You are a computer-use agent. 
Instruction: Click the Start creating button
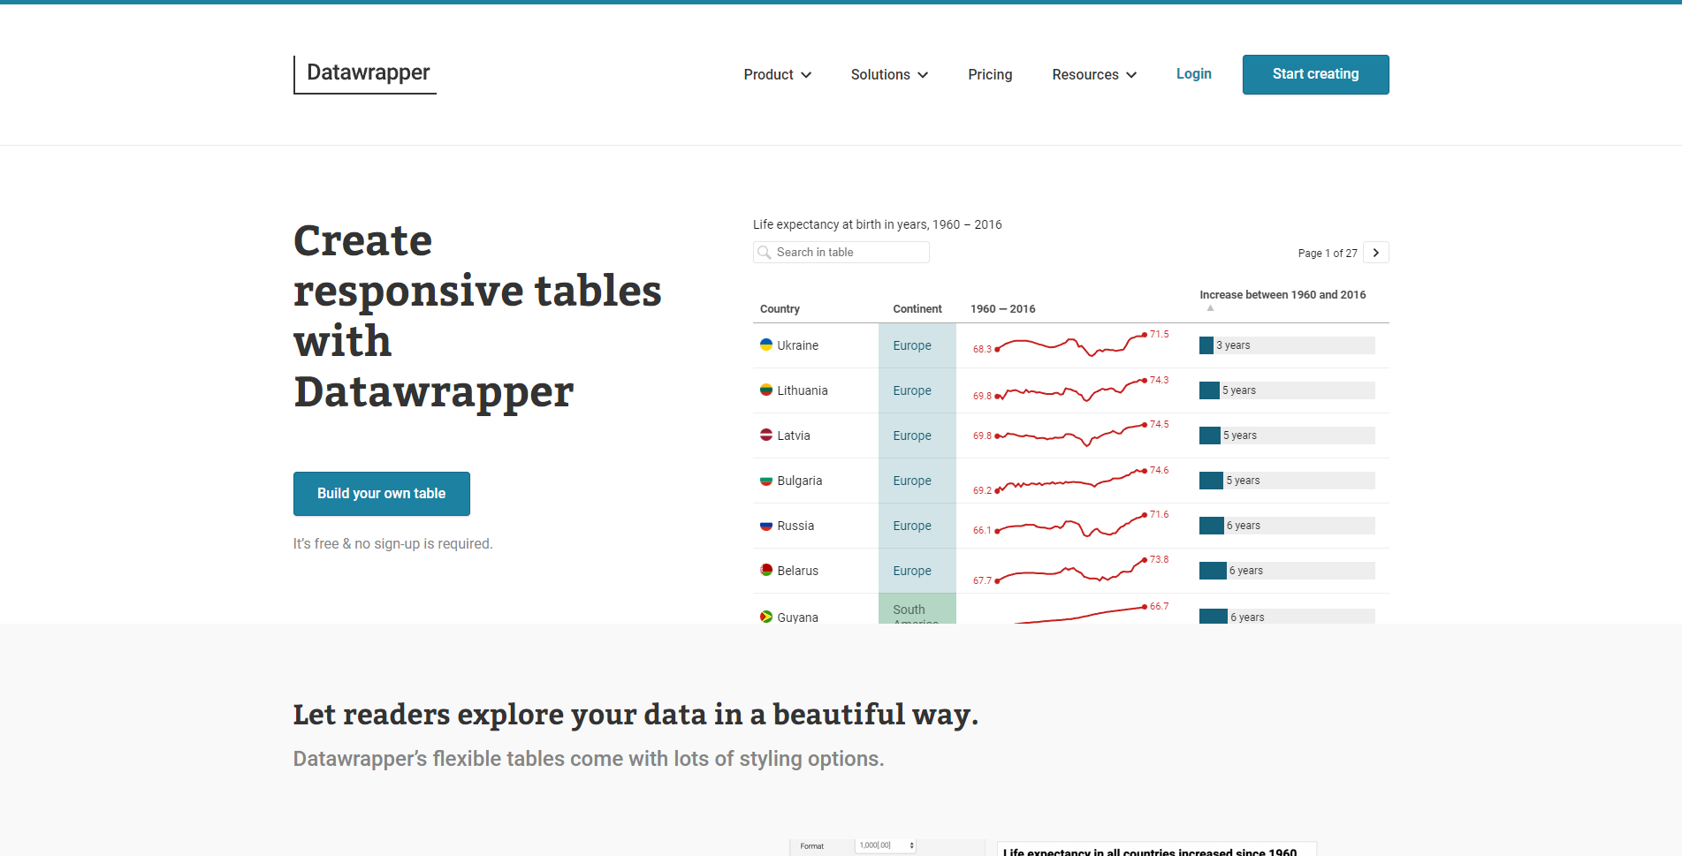pyautogui.click(x=1315, y=74)
